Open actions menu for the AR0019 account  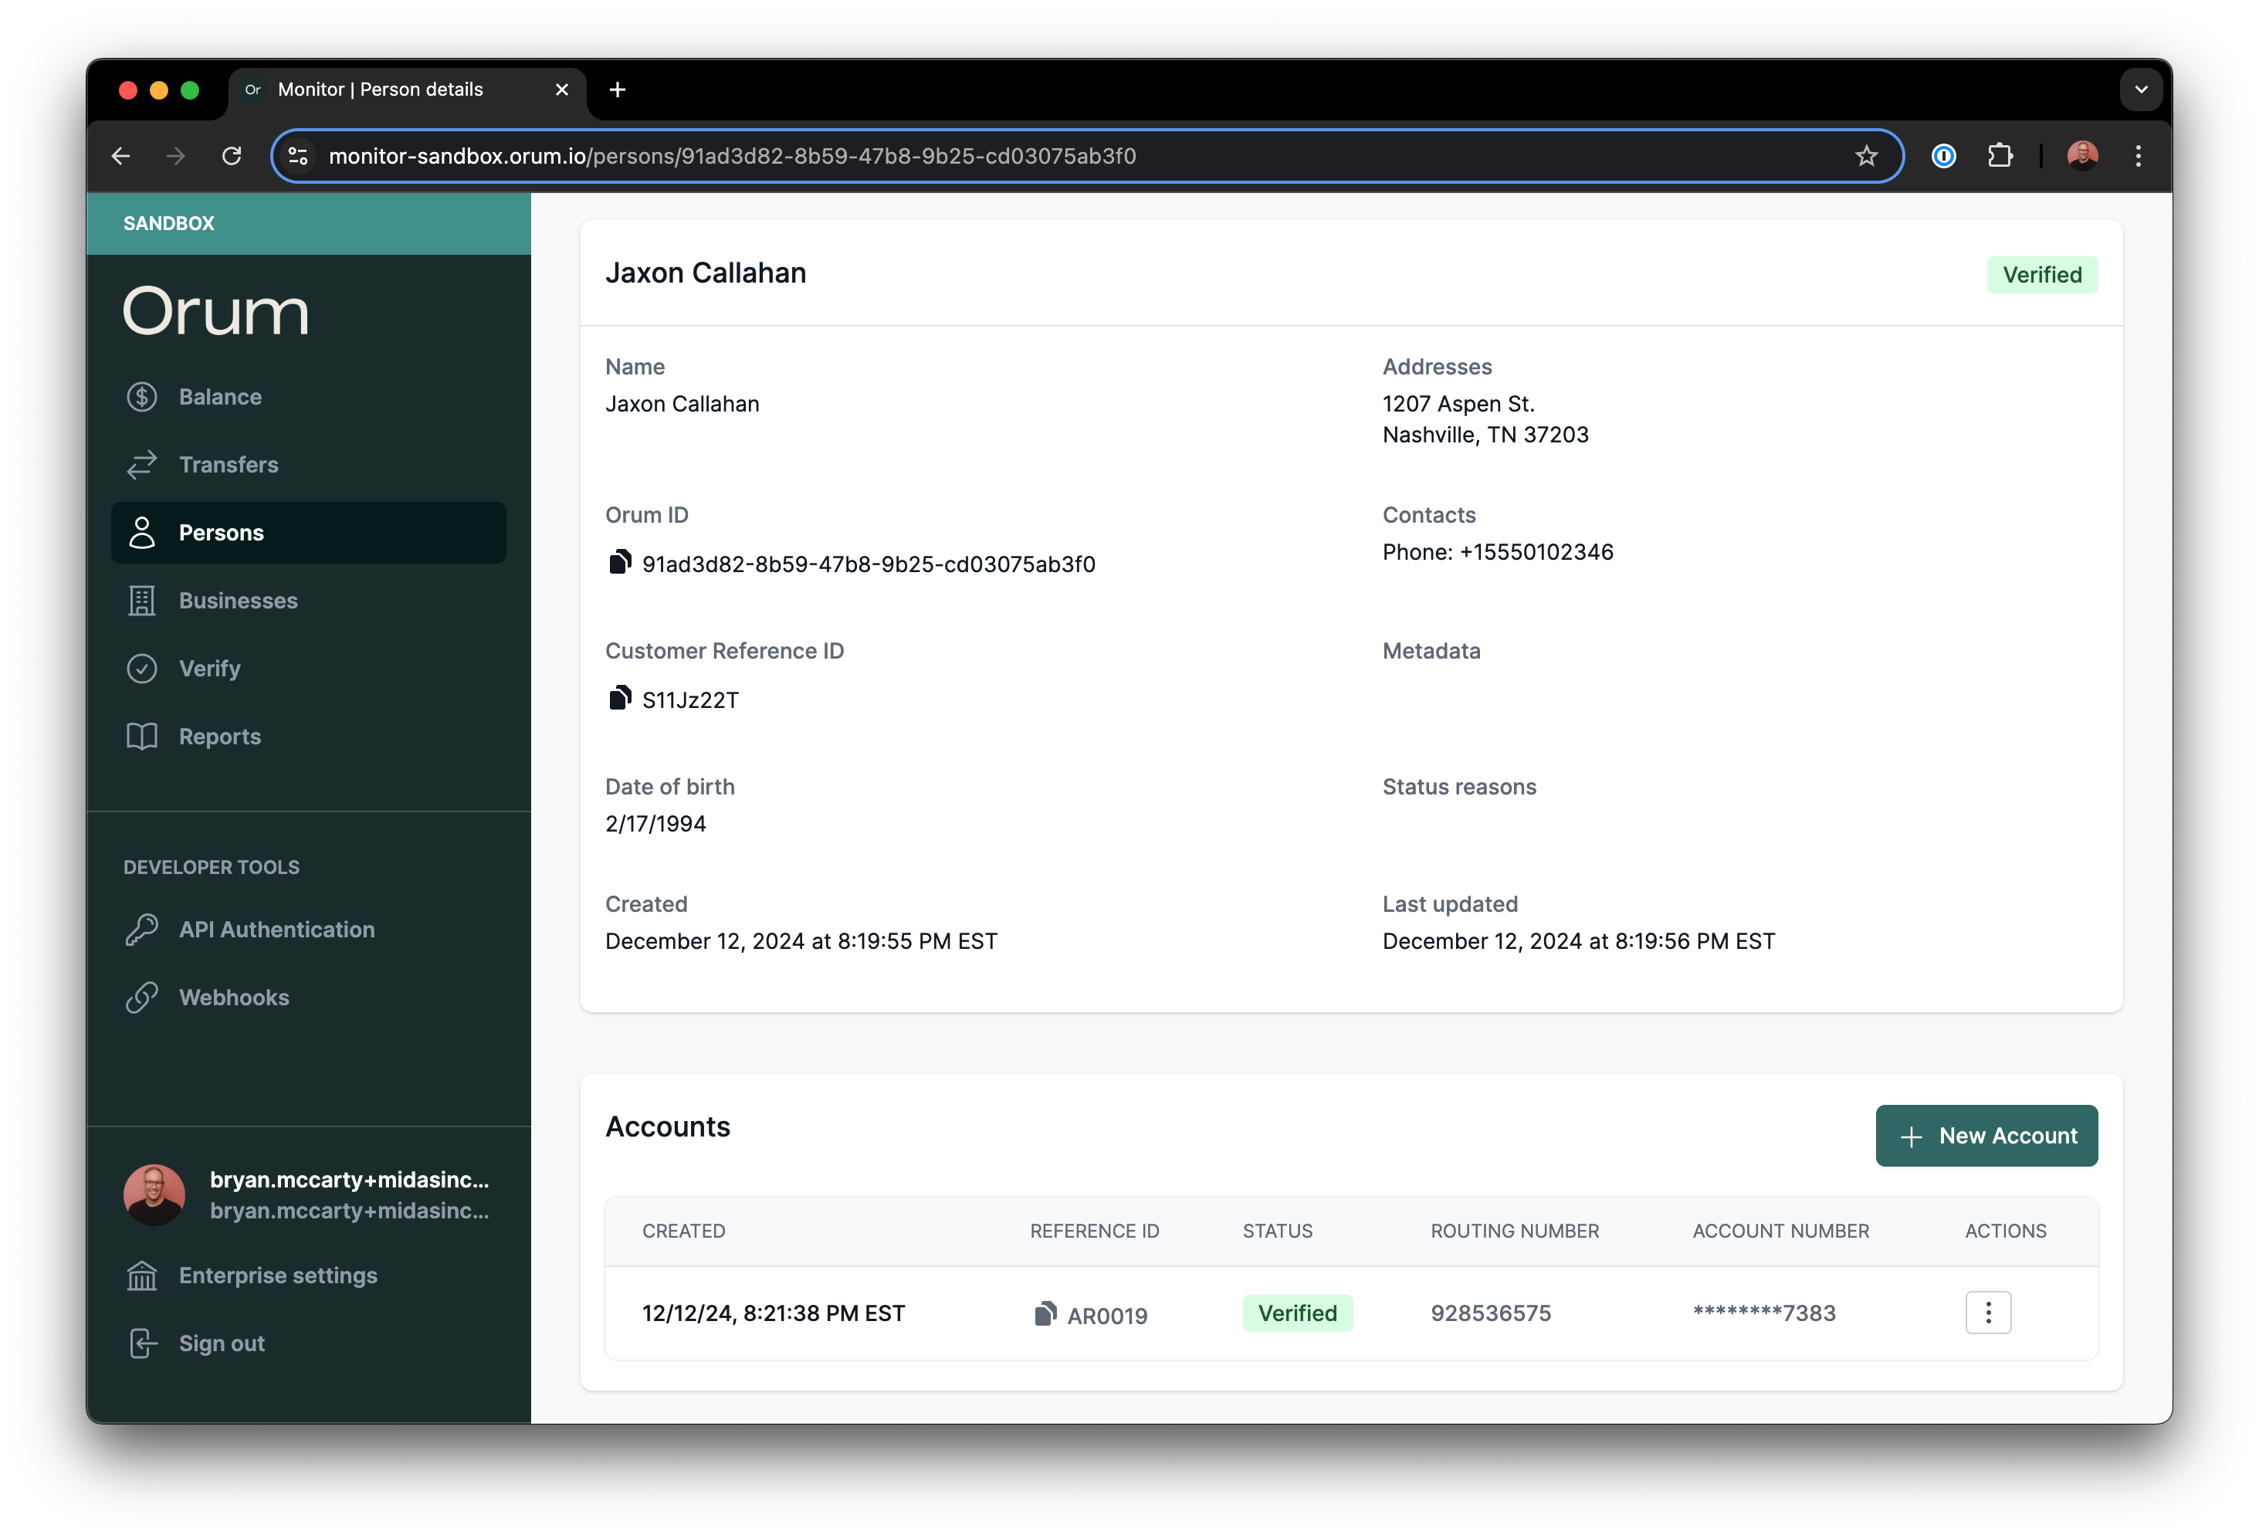click(1988, 1313)
